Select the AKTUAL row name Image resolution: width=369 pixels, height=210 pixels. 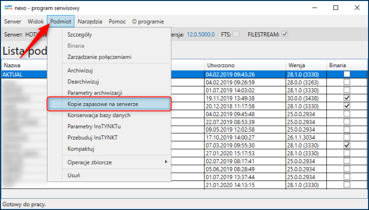pyautogui.click(x=12, y=75)
